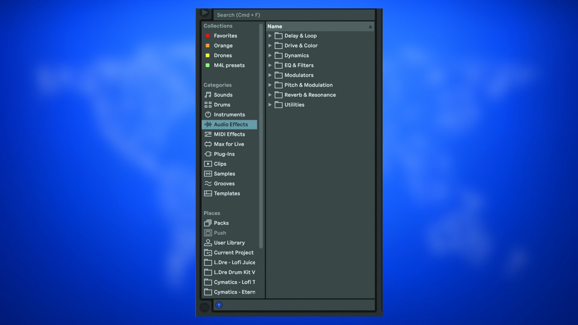The width and height of the screenshot is (578, 325).
Task: Expand the Reverb & Resonance folder
Action: tap(269, 95)
